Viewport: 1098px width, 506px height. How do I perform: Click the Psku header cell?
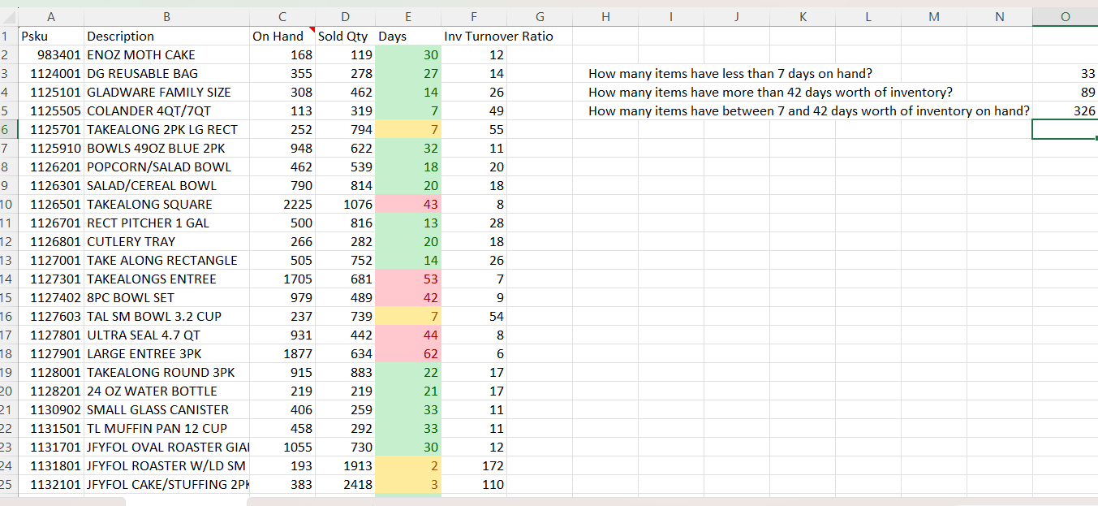click(51, 36)
